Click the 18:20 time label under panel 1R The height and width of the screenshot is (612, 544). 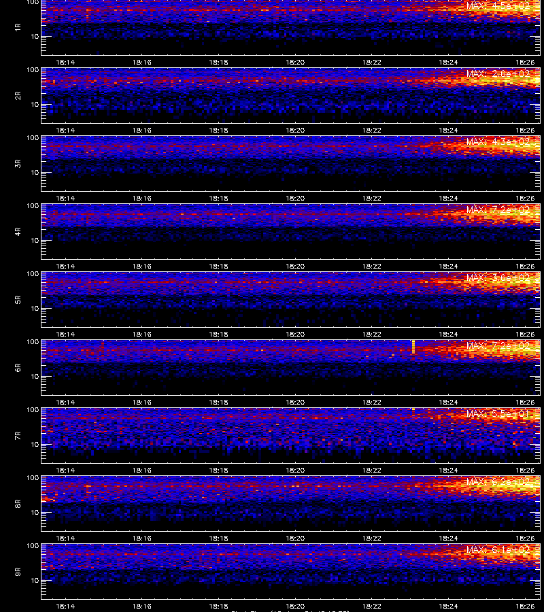[x=295, y=62]
